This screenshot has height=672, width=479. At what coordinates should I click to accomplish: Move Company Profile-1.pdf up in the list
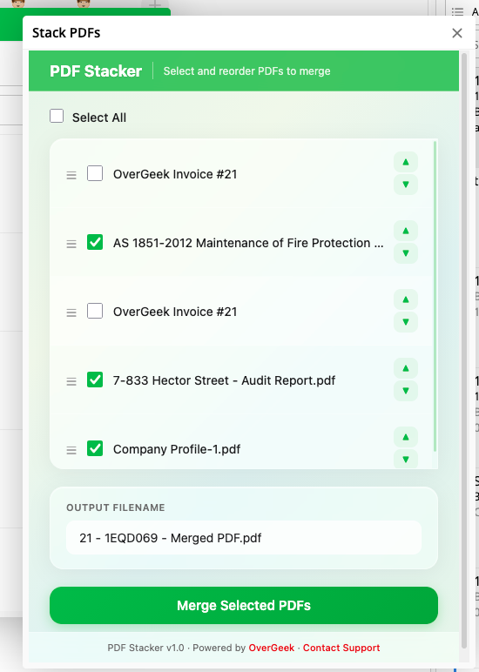tap(406, 437)
